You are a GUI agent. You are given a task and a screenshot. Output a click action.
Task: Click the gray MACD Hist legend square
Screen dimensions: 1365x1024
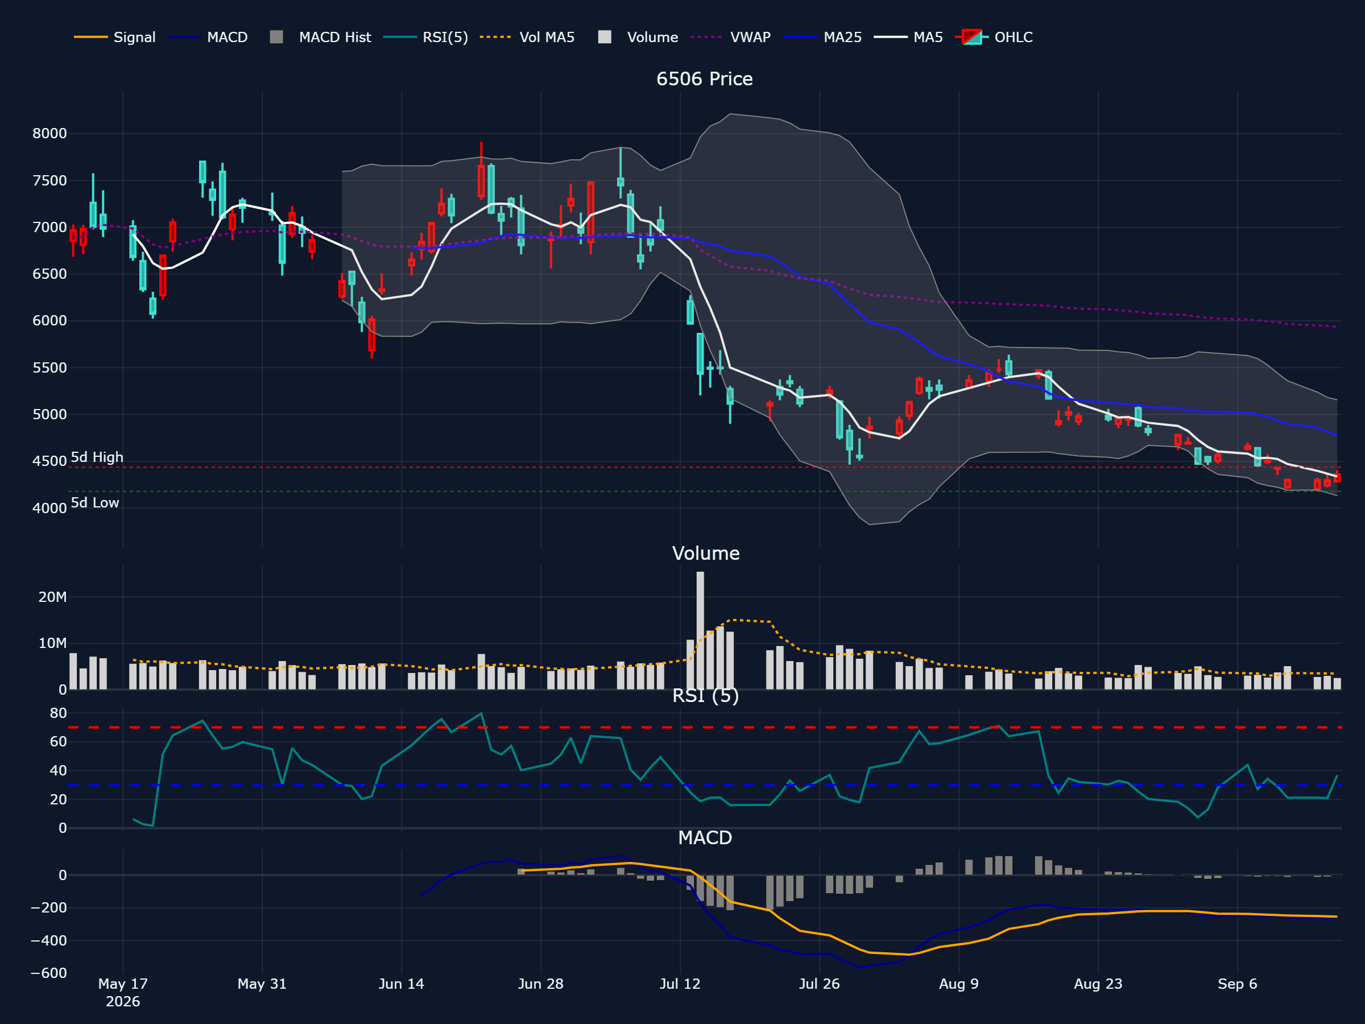pyautogui.click(x=276, y=37)
